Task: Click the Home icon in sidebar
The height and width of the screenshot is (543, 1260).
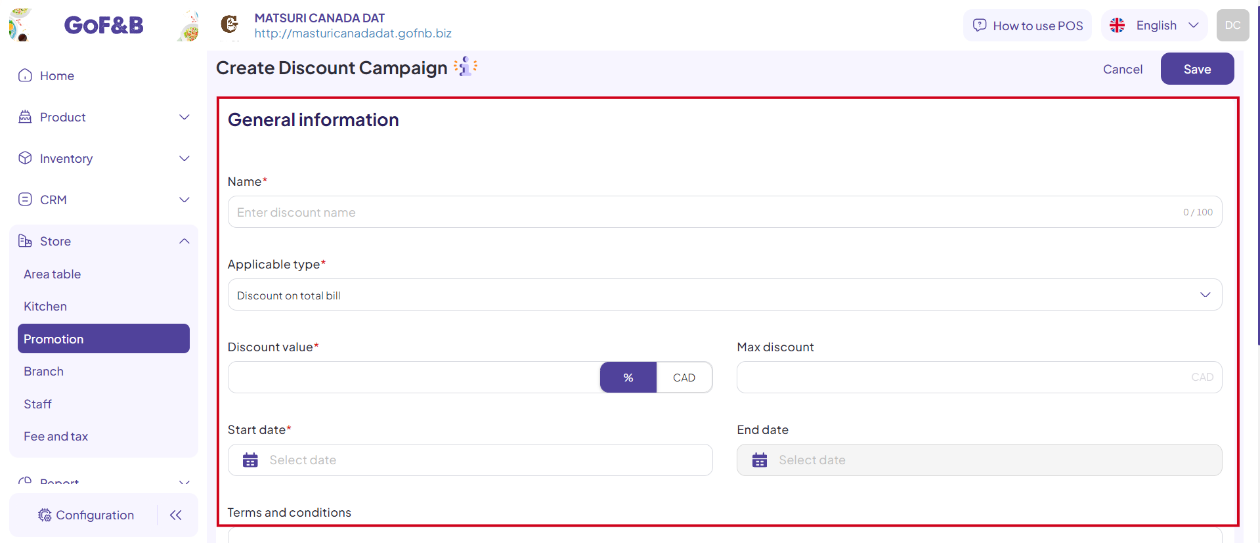Action: [x=25, y=76]
